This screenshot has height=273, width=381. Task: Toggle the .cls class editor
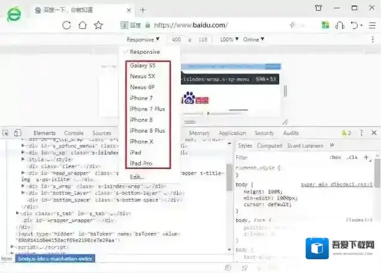352,158
